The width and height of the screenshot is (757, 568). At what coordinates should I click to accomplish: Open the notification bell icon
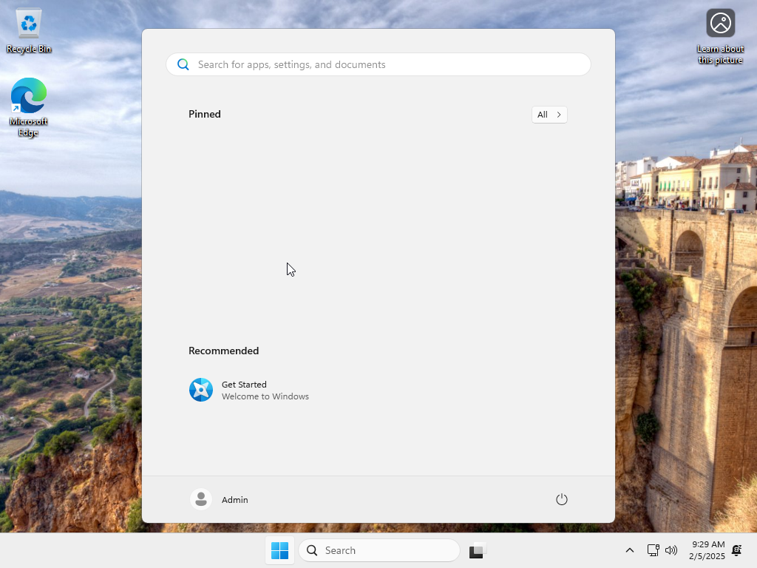pos(737,550)
